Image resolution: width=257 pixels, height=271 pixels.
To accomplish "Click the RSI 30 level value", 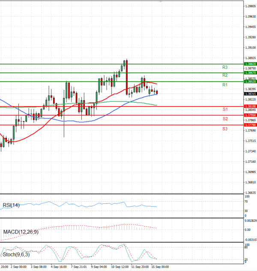I will point(246,211).
